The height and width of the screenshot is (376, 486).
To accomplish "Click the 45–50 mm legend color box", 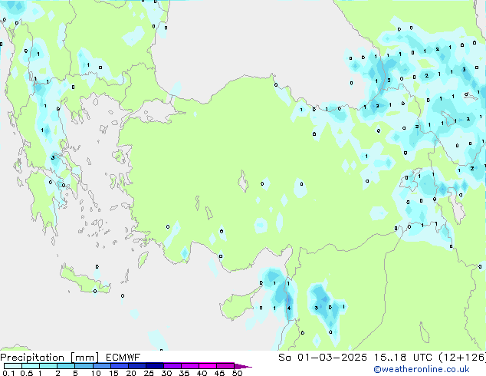I will [225, 366].
